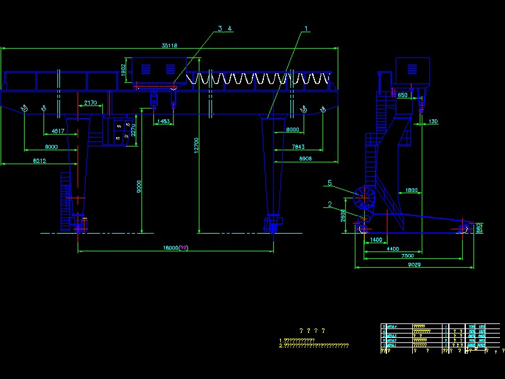Select the 1493 hook spacing dimension
The width and height of the screenshot is (505, 379).
[163, 121]
